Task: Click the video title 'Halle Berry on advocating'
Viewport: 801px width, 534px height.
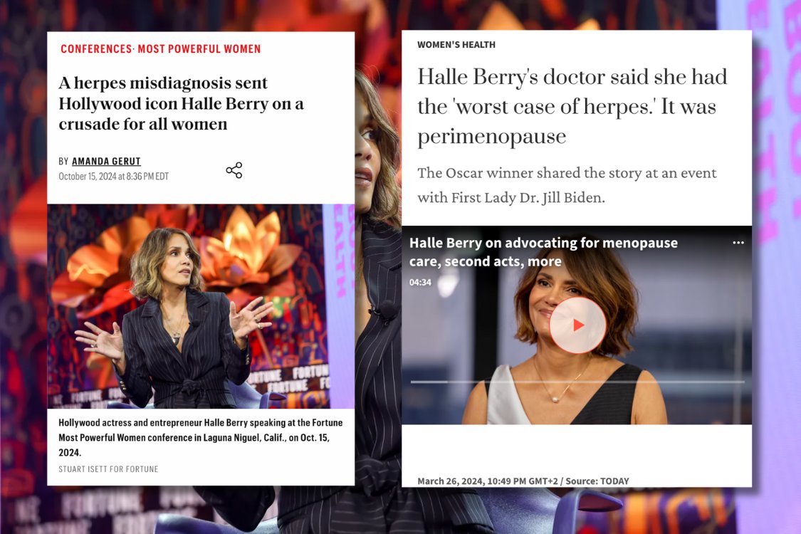Action: coord(543,251)
